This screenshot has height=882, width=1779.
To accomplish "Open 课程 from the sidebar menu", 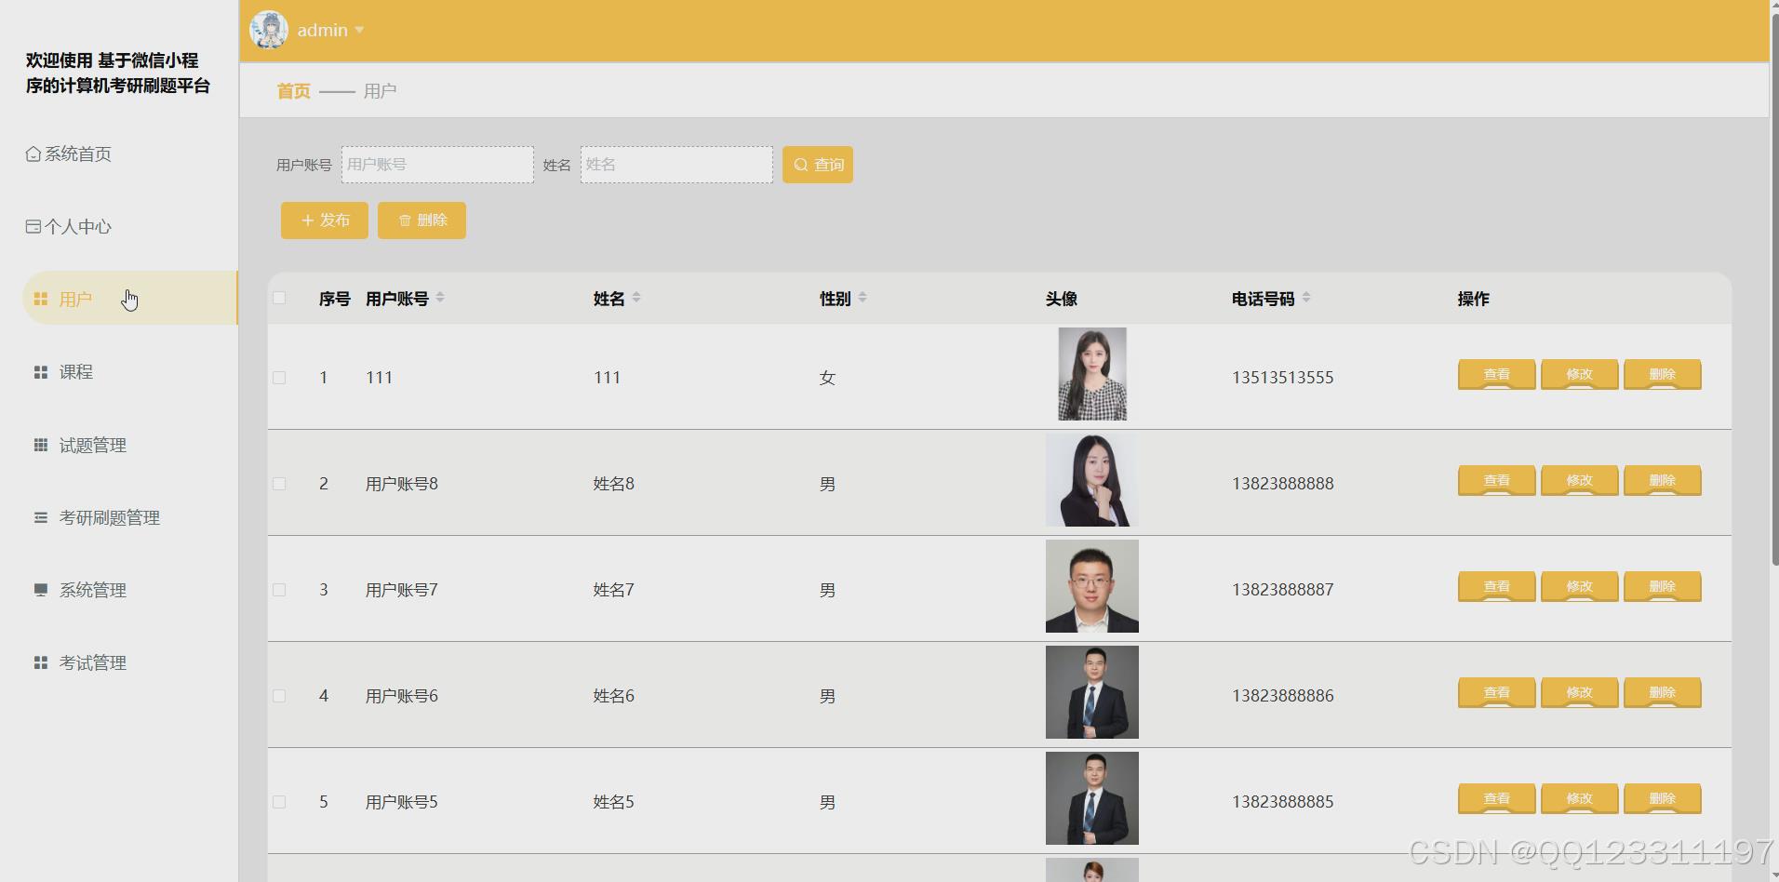I will click(x=40, y=371).
